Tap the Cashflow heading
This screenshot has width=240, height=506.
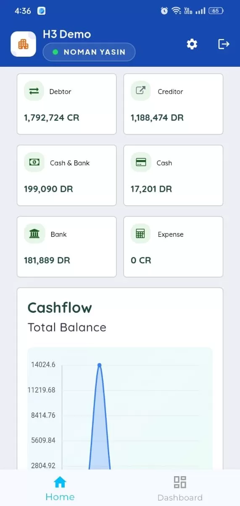coord(60,308)
